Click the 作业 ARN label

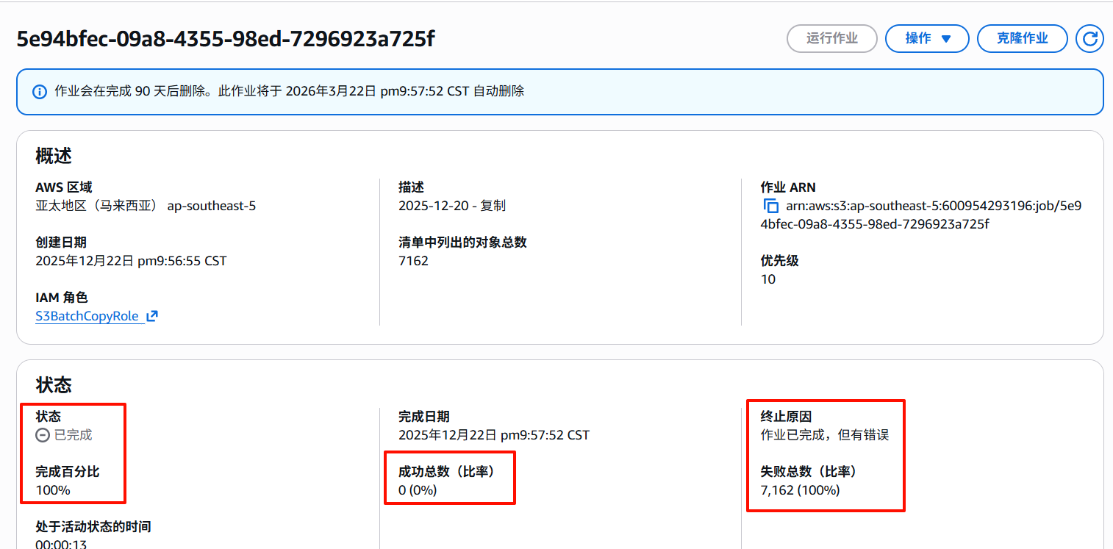tap(788, 187)
